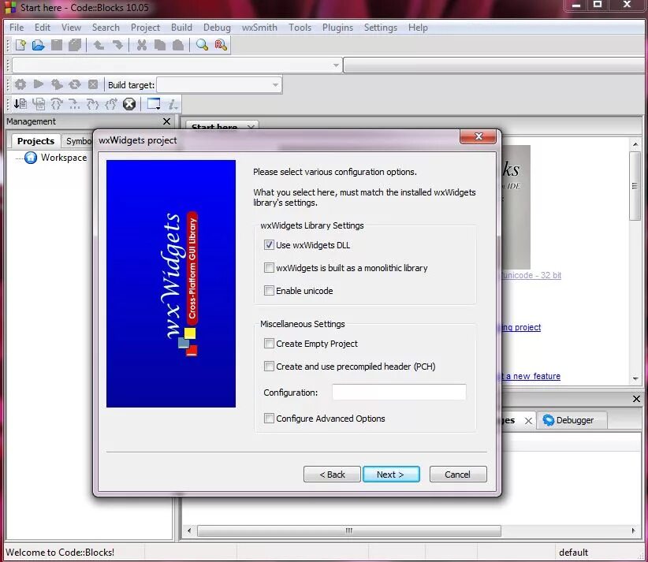This screenshot has width=648, height=562.
Task: Click the < Back button
Action: click(x=332, y=475)
